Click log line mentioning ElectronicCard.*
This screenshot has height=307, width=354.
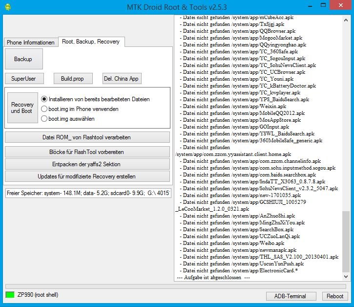click(239, 270)
